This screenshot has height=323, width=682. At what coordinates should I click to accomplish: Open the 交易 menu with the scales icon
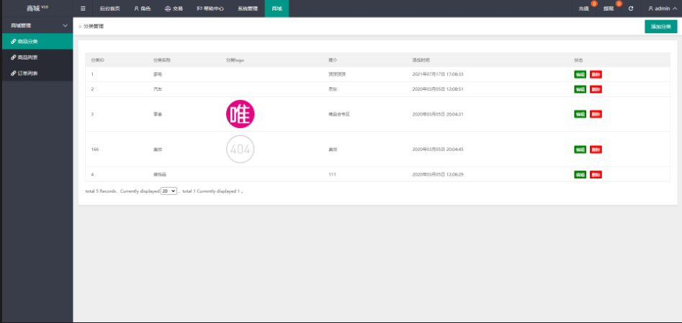point(174,9)
